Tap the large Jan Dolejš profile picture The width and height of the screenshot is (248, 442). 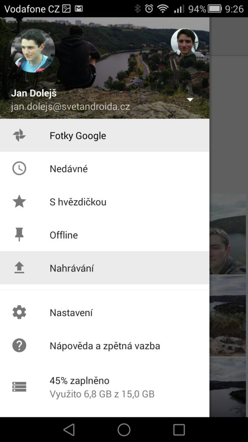click(33, 51)
